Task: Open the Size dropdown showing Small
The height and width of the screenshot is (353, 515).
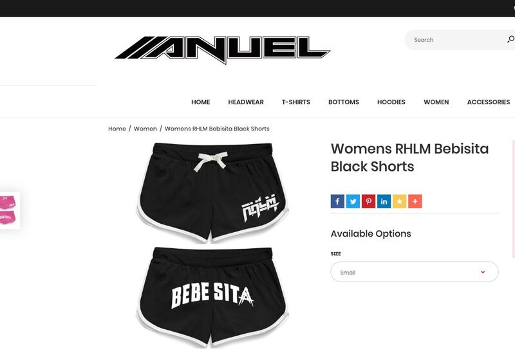Action: (414, 271)
